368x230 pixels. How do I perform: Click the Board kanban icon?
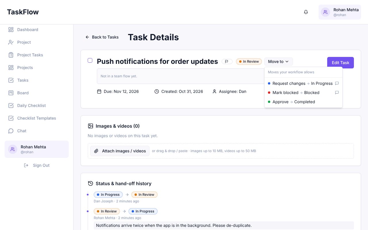pyautogui.click(x=11, y=93)
